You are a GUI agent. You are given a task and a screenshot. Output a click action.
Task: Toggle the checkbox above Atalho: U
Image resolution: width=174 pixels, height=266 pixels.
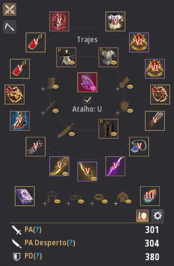(87, 100)
